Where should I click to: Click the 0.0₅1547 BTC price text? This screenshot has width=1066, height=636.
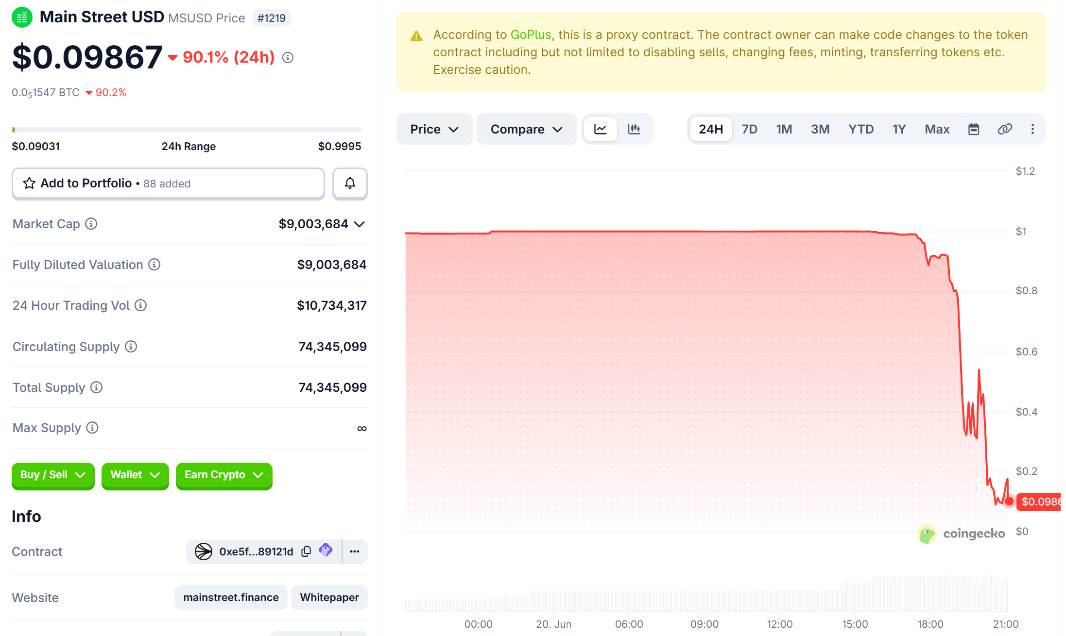(x=46, y=93)
